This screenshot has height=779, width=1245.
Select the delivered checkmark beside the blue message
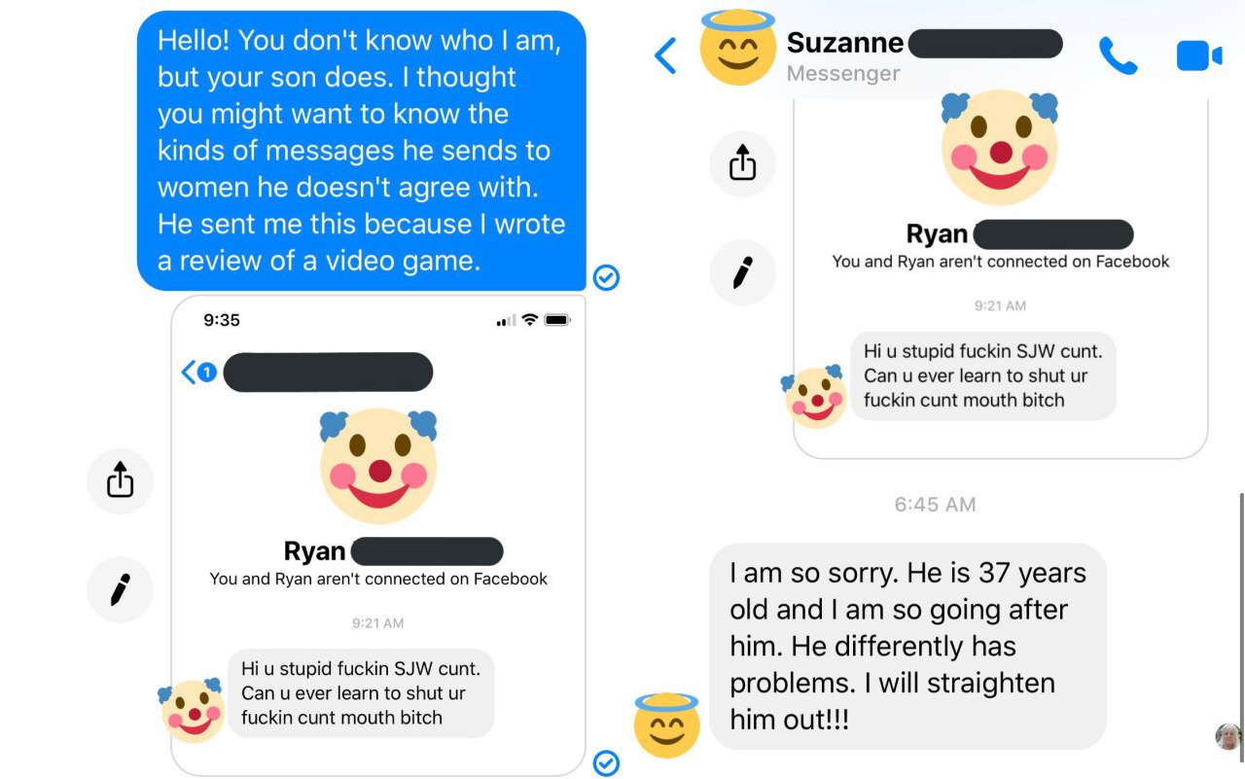pyautogui.click(x=606, y=278)
